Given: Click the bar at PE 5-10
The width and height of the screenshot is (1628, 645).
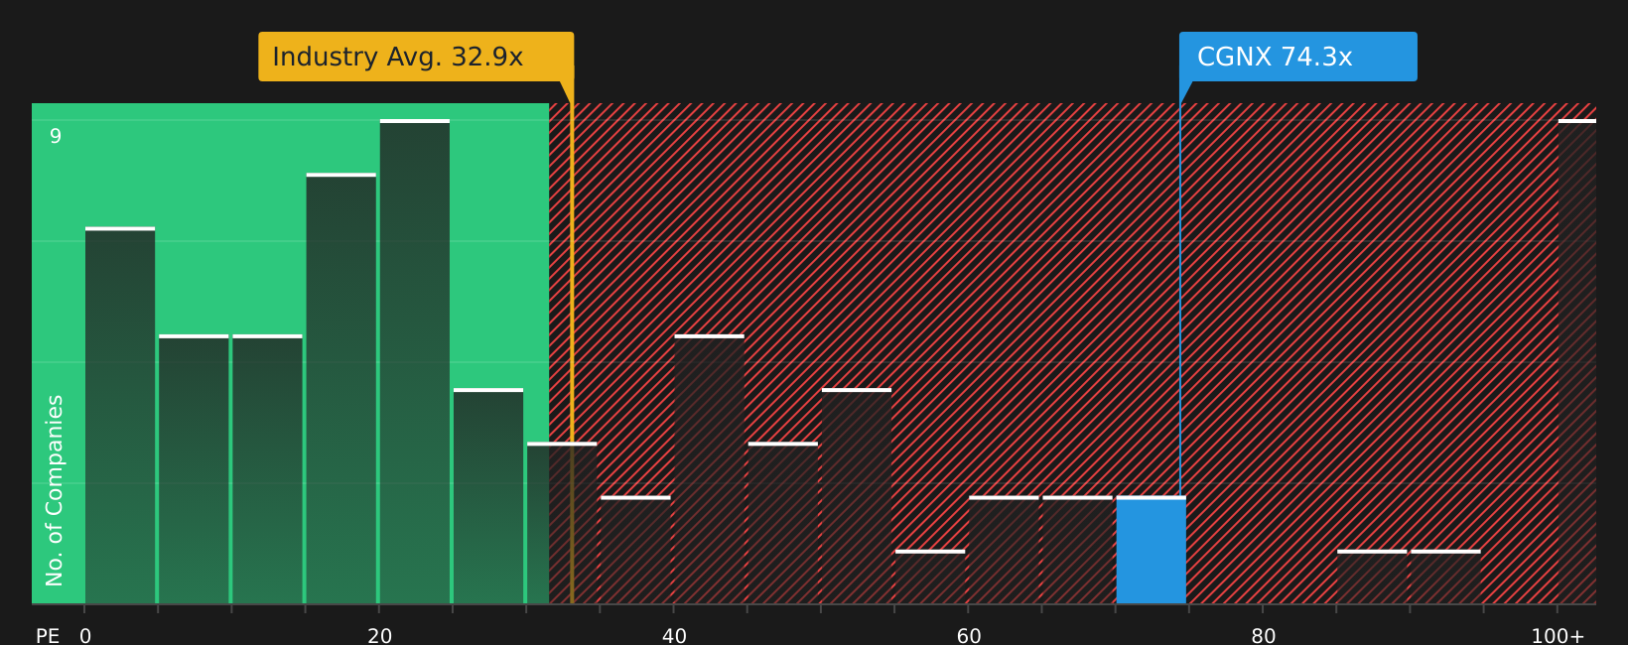Looking at the screenshot, I should [194, 468].
